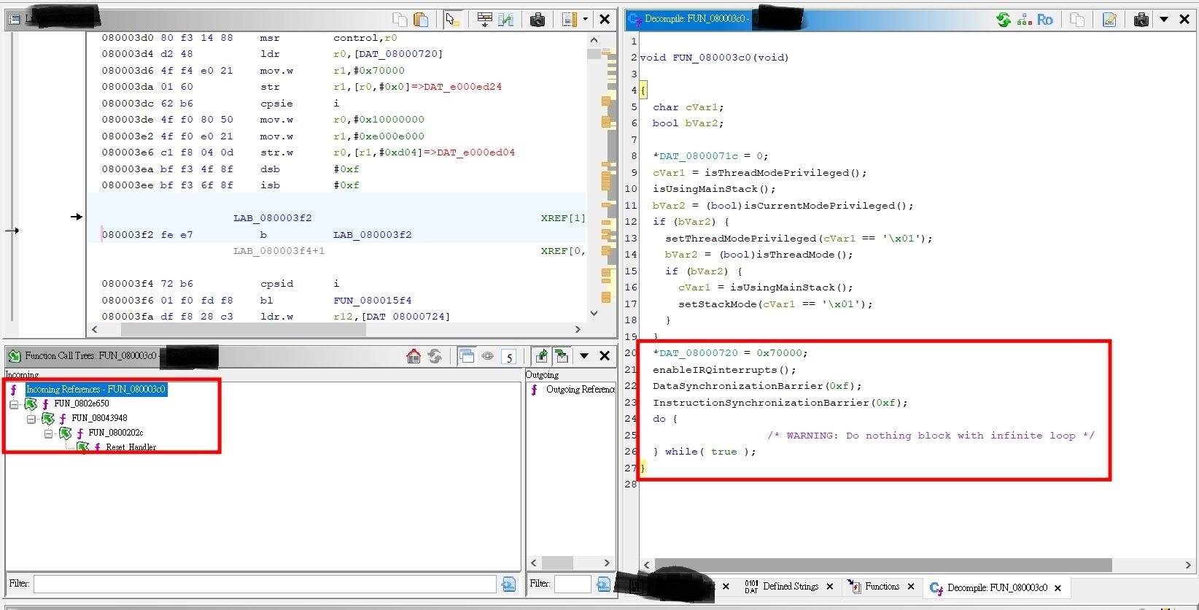The height and width of the screenshot is (610, 1199).
Task: Close the Functions tab
Action: click(x=911, y=587)
